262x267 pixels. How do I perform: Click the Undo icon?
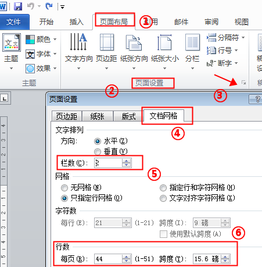(x=31, y=6)
